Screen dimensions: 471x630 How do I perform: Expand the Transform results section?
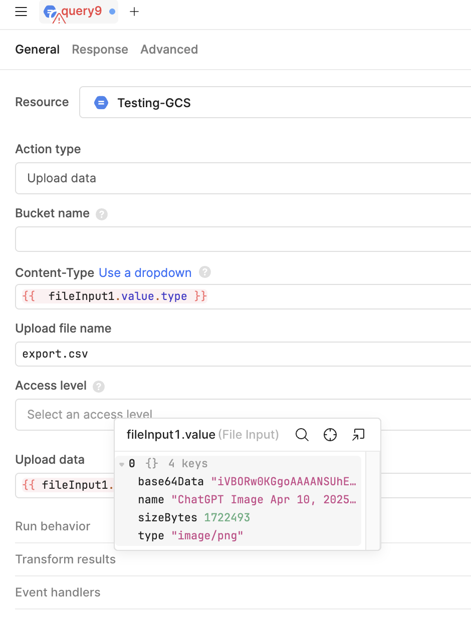[66, 559]
